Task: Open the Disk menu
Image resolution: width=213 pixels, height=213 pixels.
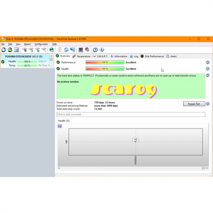Action: [x=10, y=44]
